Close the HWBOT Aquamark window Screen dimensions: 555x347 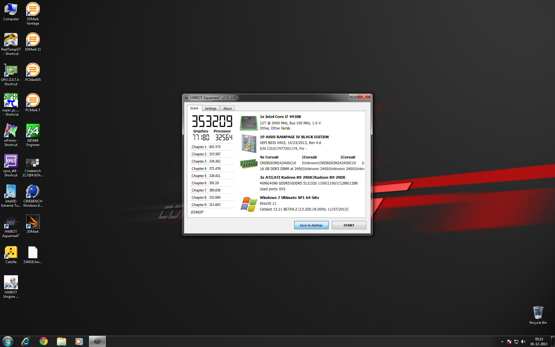pos(364,97)
